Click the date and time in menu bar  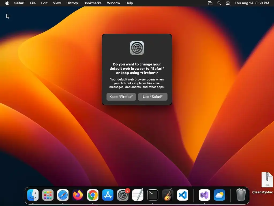[x=252, y=3]
